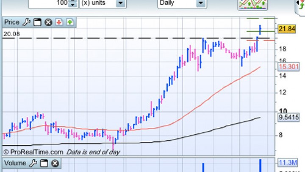Click the Price panel title
The width and height of the screenshot is (305, 172).
(12, 22)
